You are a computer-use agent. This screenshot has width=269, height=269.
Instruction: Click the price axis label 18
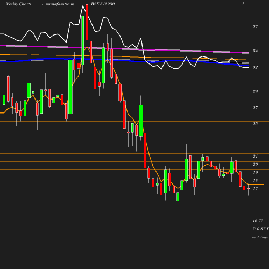click(x=256, y=180)
